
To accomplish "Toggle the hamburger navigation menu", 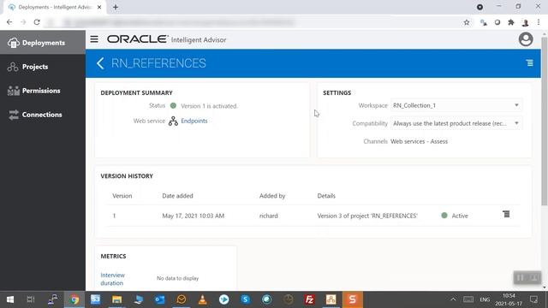I will [x=94, y=39].
